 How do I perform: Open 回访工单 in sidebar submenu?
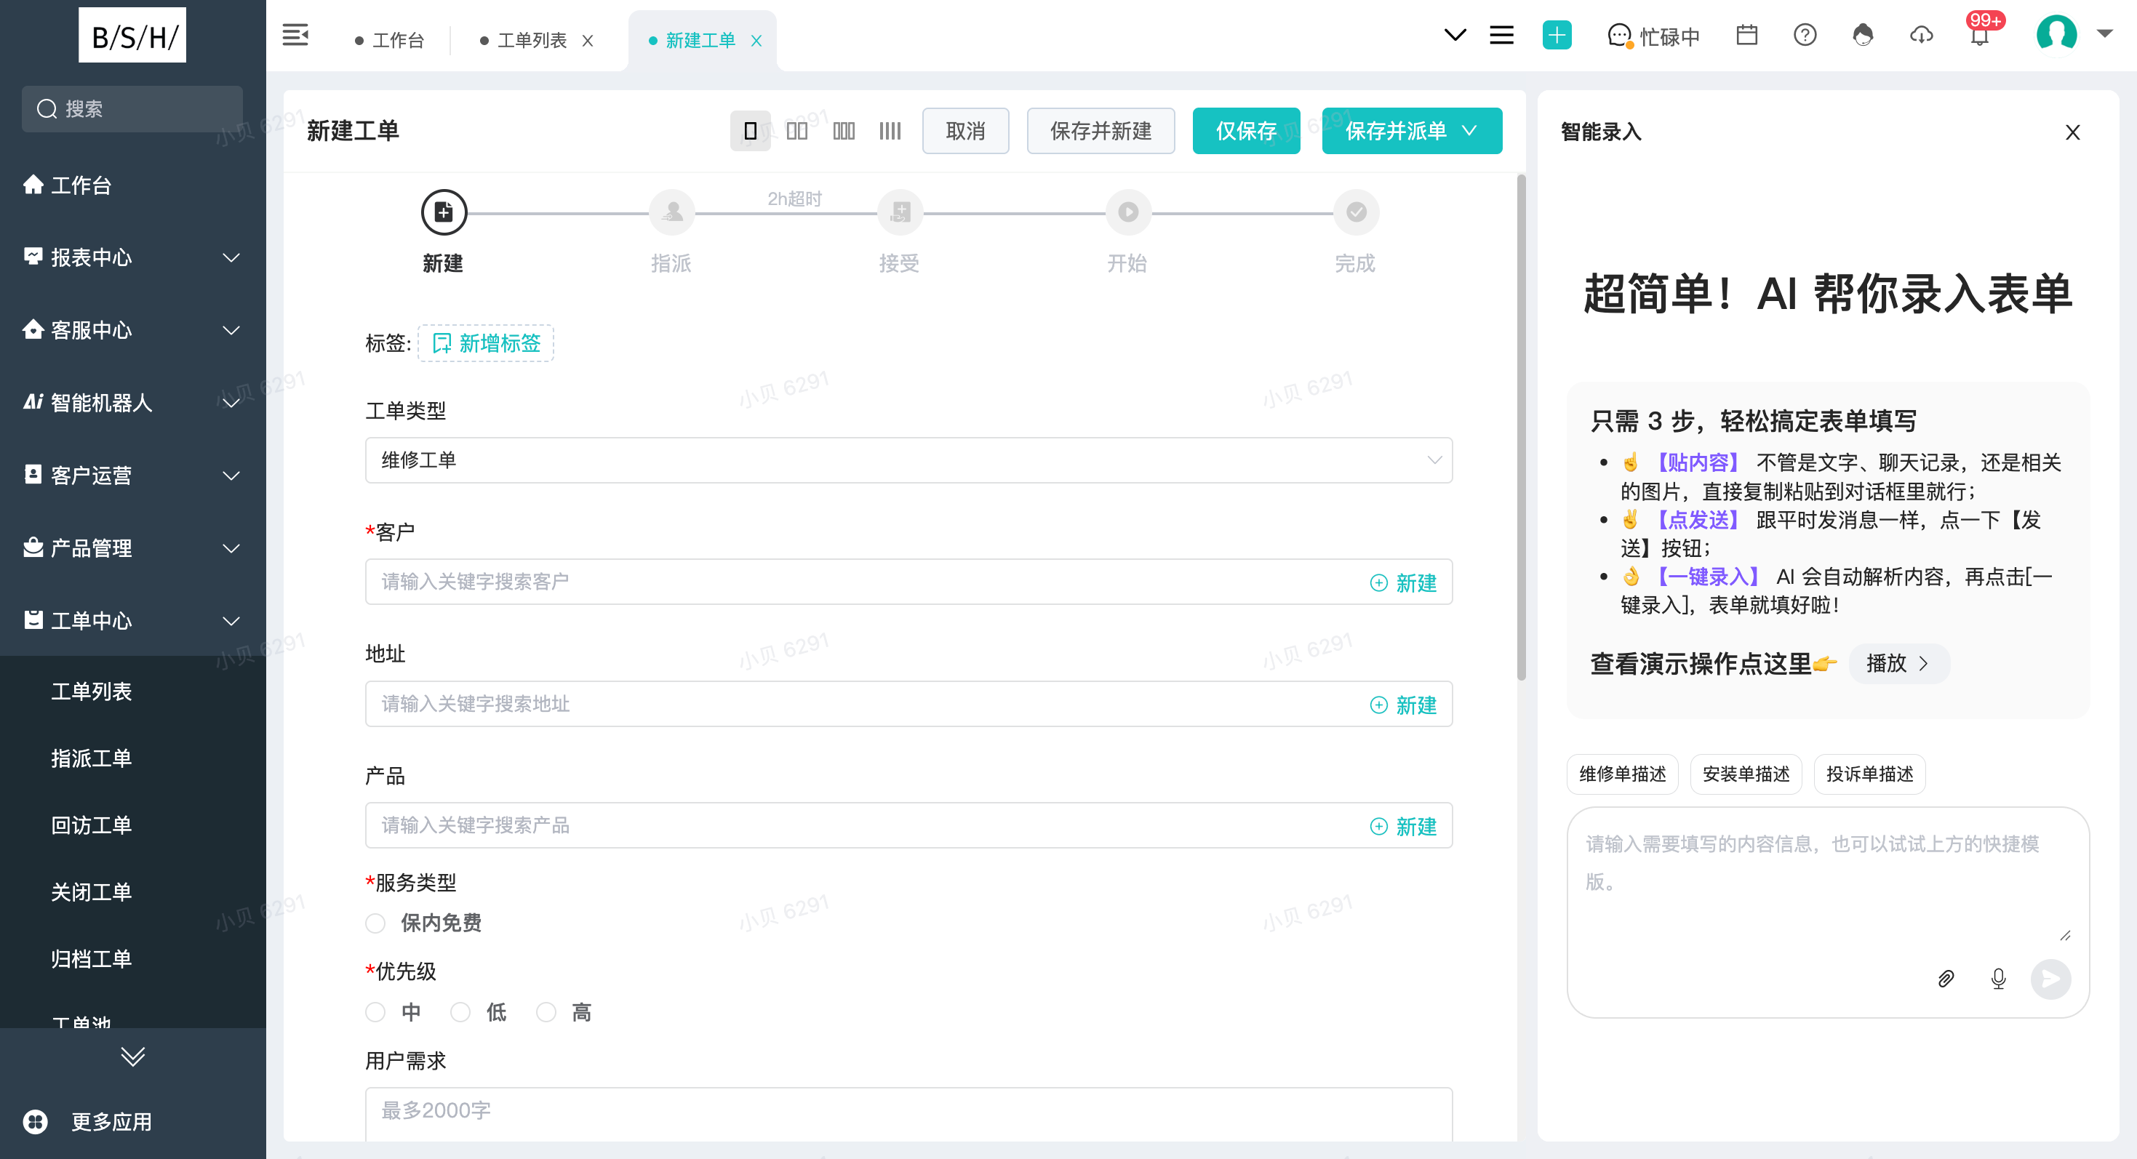coord(91,826)
